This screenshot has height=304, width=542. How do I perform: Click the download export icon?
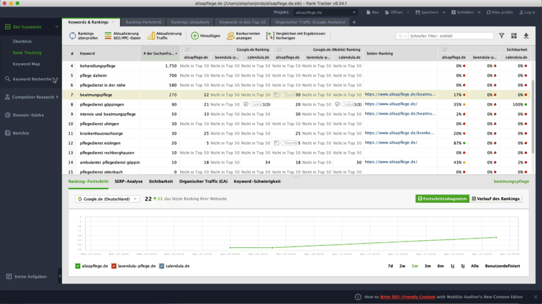click(x=526, y=35)
